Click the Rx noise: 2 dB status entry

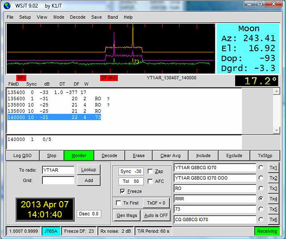(x=116, y=231)
